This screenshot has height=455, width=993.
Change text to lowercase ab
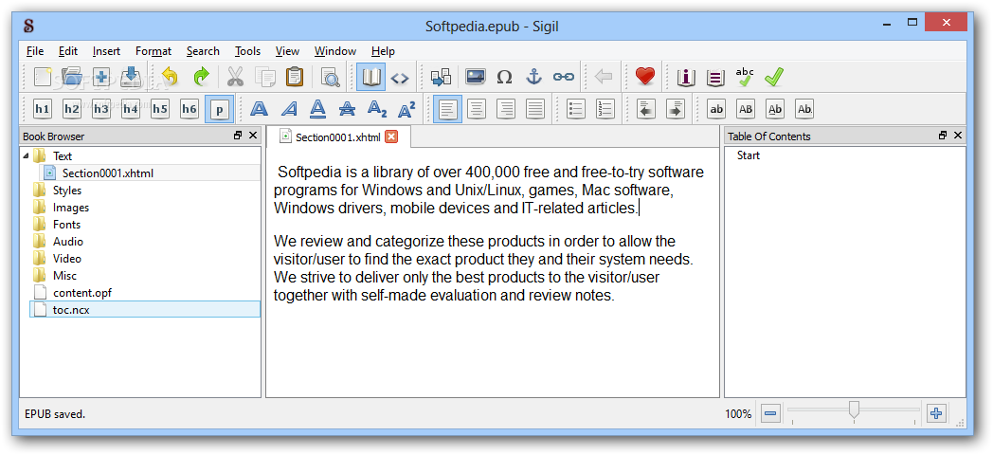716,109
